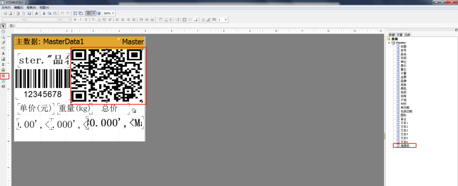
Task: Select the red-outlined 2D barcode tool
Action: pyautogui.click(x=3, y=75)
